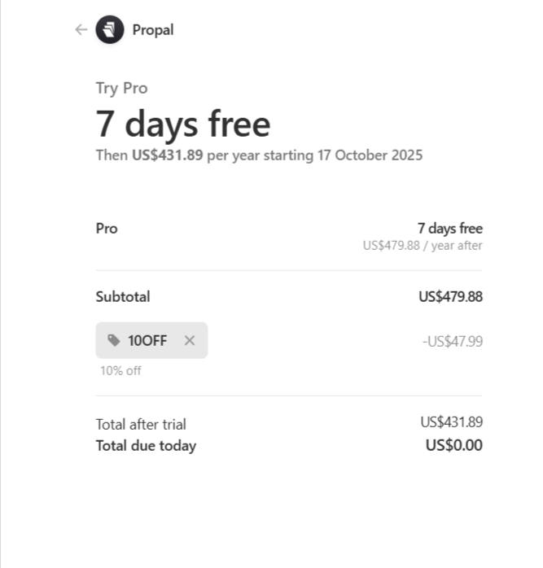Click the large 7 days free headline

[183, 123]
